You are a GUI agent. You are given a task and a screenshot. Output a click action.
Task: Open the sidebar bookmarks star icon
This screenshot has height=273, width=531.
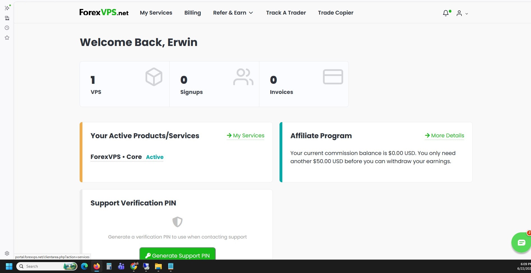(7, 38)
